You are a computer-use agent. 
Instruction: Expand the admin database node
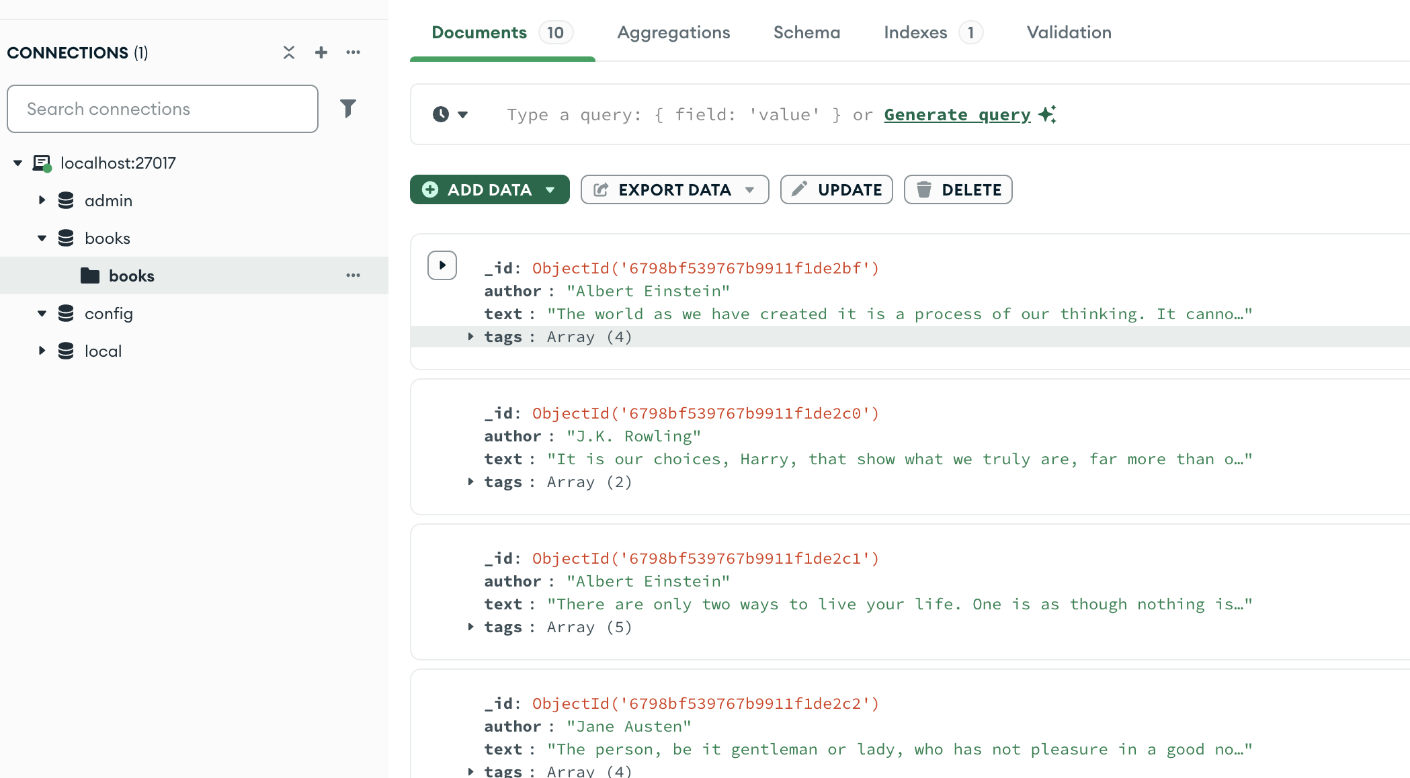42,200
